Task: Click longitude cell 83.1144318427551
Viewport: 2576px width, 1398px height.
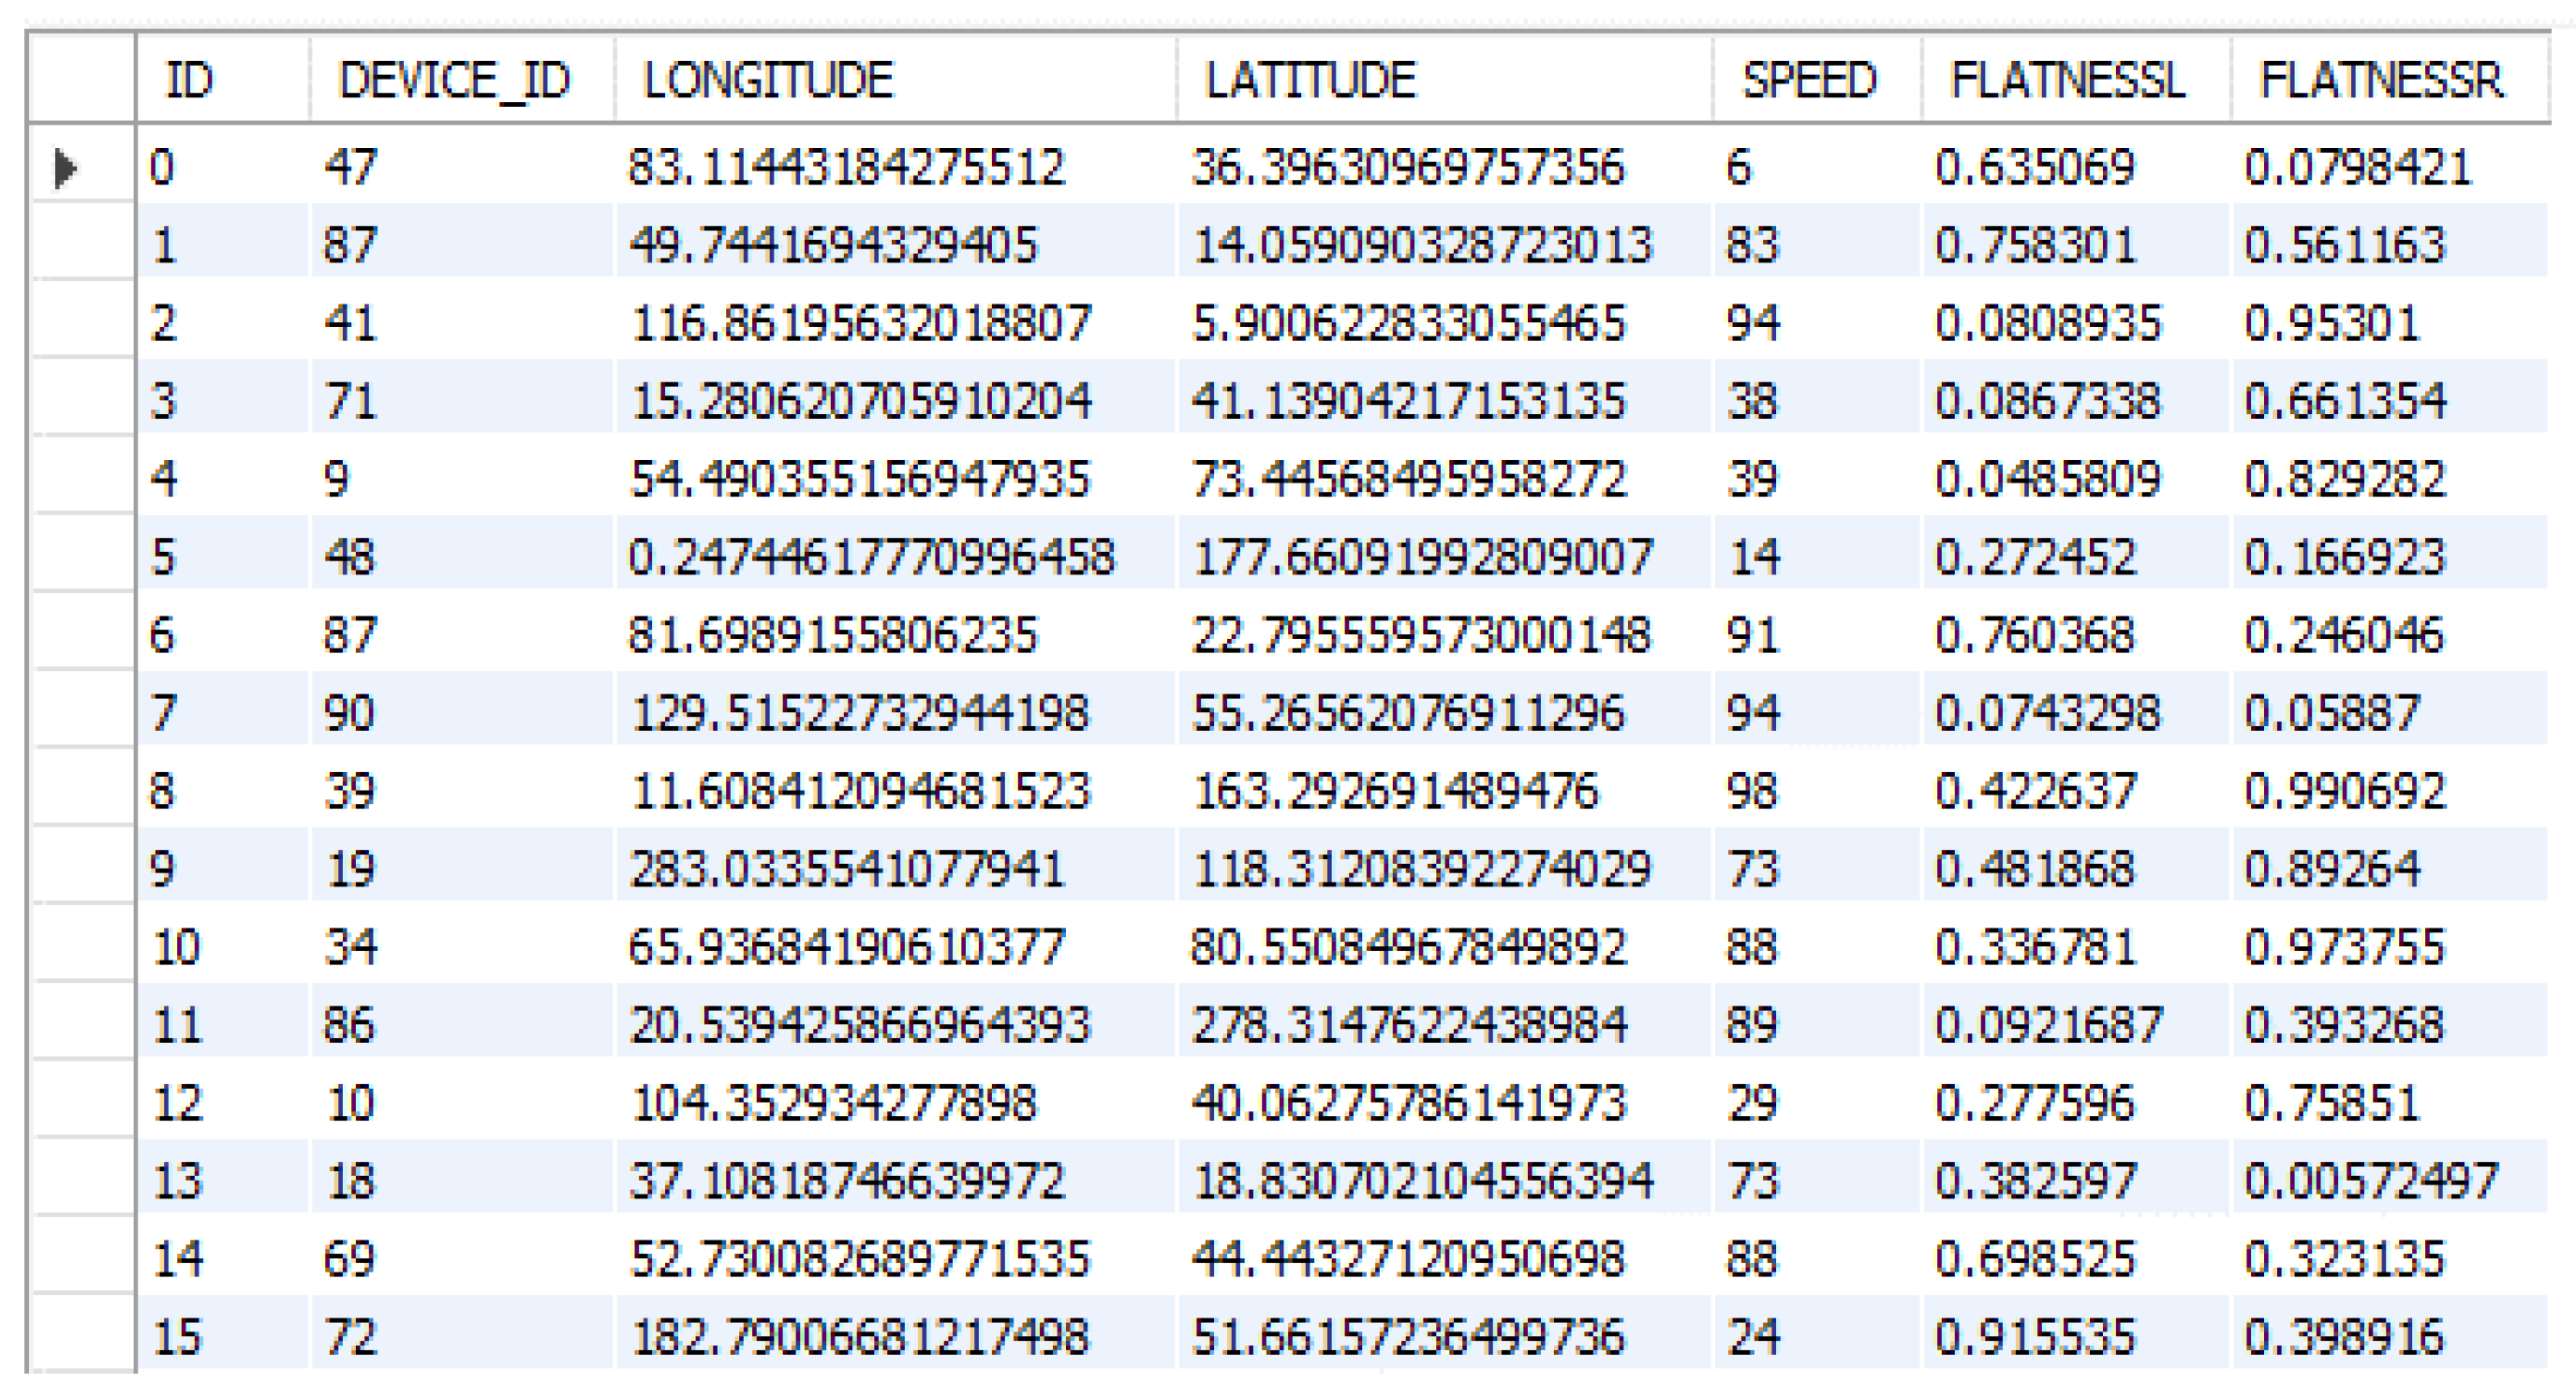Action: 846,167
